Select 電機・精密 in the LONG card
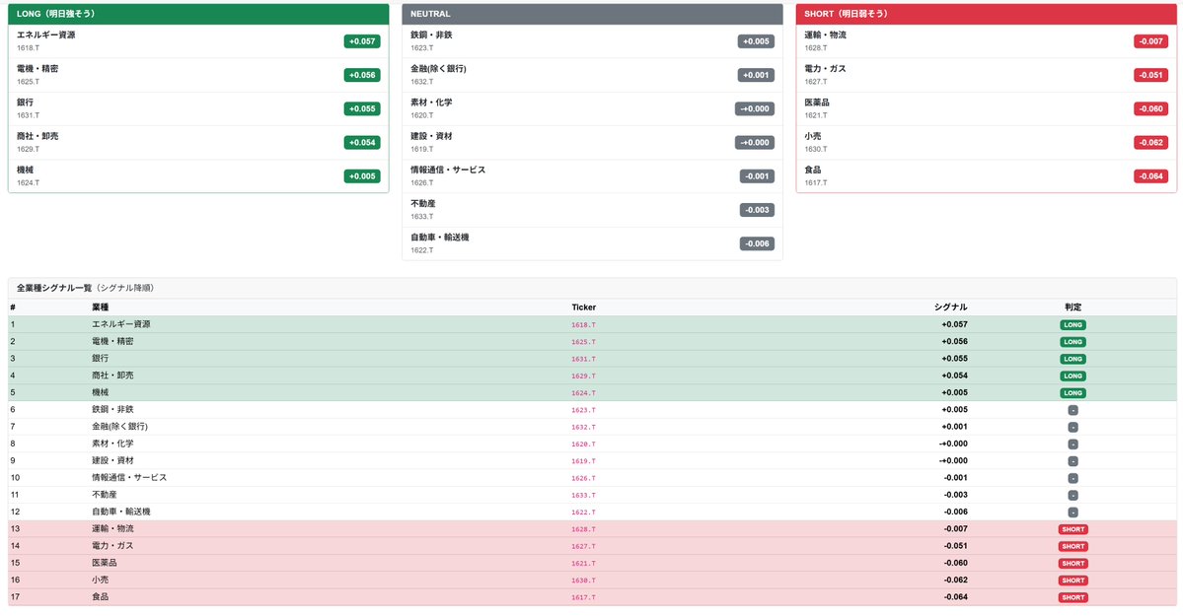This screenshot has height=616, width=1183. coord(37,69)
